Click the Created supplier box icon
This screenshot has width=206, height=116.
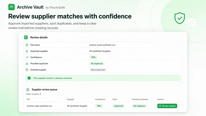[x=27, y=70]
